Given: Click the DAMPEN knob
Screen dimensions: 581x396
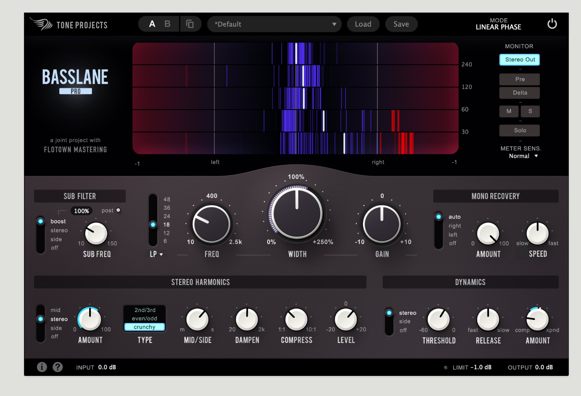Looking at the screenshot, I should pyautogui.click(x=247, y=319).
